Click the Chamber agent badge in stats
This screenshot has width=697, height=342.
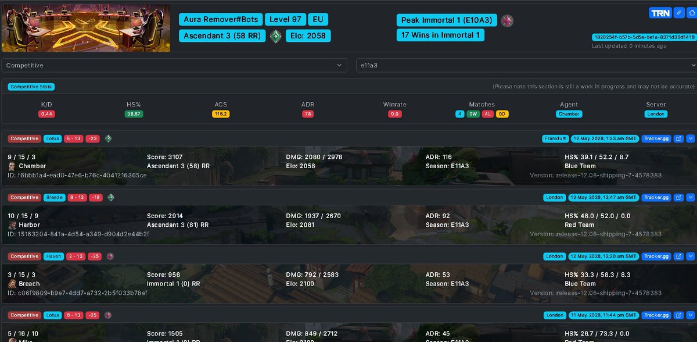[x=569, y=114]
